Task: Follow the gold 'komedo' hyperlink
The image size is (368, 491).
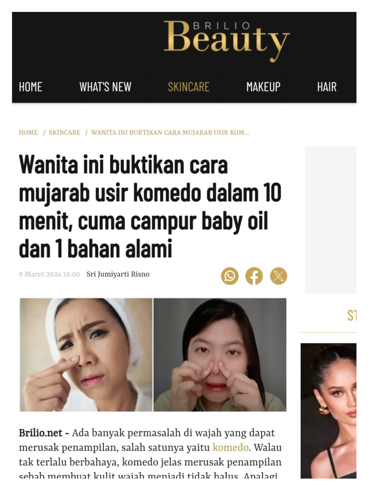Action: 230,447
